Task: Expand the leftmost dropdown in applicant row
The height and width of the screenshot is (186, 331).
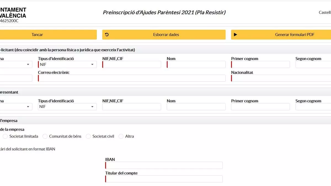Action: click(16, 64)
